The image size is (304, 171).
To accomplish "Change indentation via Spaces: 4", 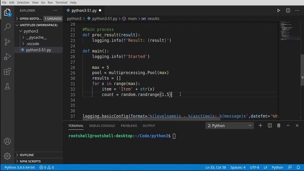I will pyautogui.click(x=238, y=167).
